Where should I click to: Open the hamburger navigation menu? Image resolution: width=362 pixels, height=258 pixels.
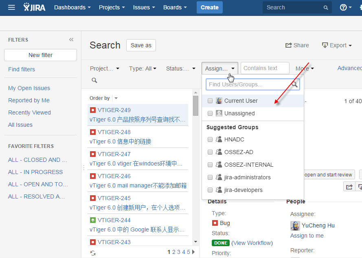click(11, 7)
